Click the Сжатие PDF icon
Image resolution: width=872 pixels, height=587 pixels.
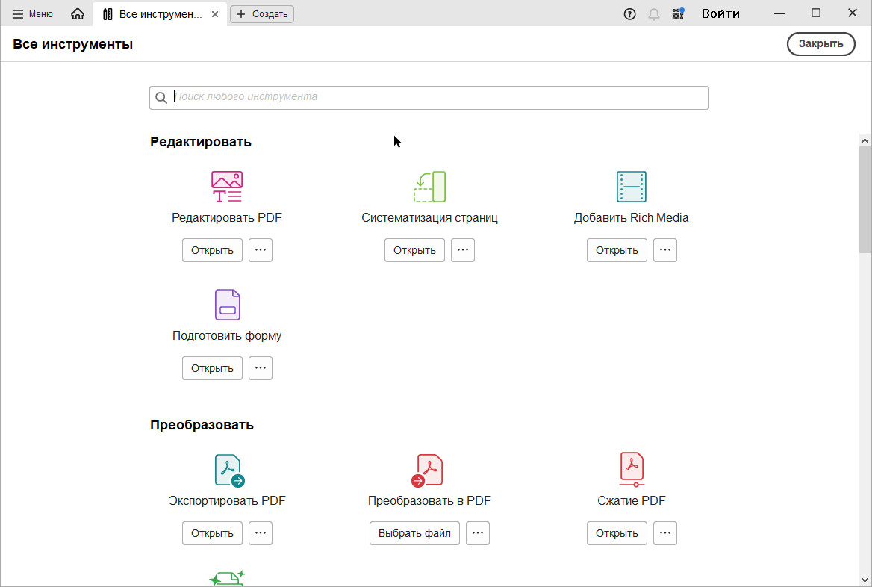[632, 470]
